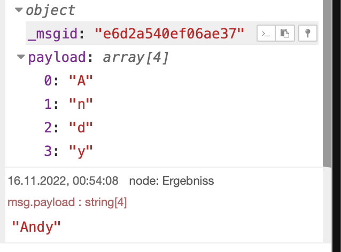Click the copy path console icon
341x252 pixels.
pos(266,33)
